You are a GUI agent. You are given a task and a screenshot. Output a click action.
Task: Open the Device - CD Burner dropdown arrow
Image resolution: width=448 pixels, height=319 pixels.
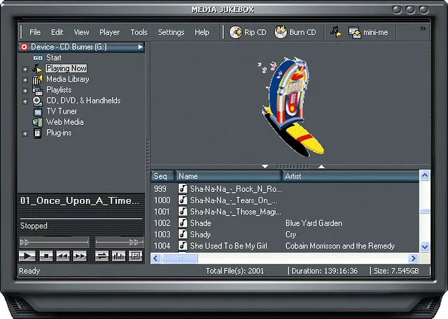pos(141,47)
